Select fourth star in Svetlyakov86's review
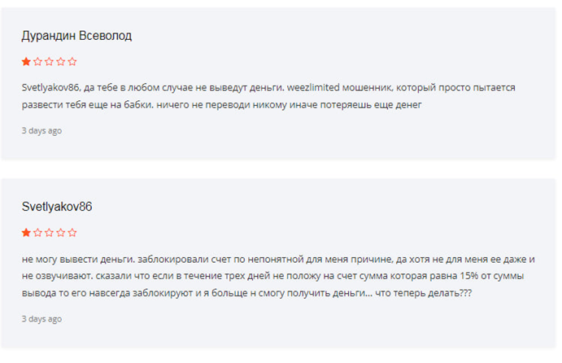The width and height of the screenshot is (562, 363). coord(61,233)
